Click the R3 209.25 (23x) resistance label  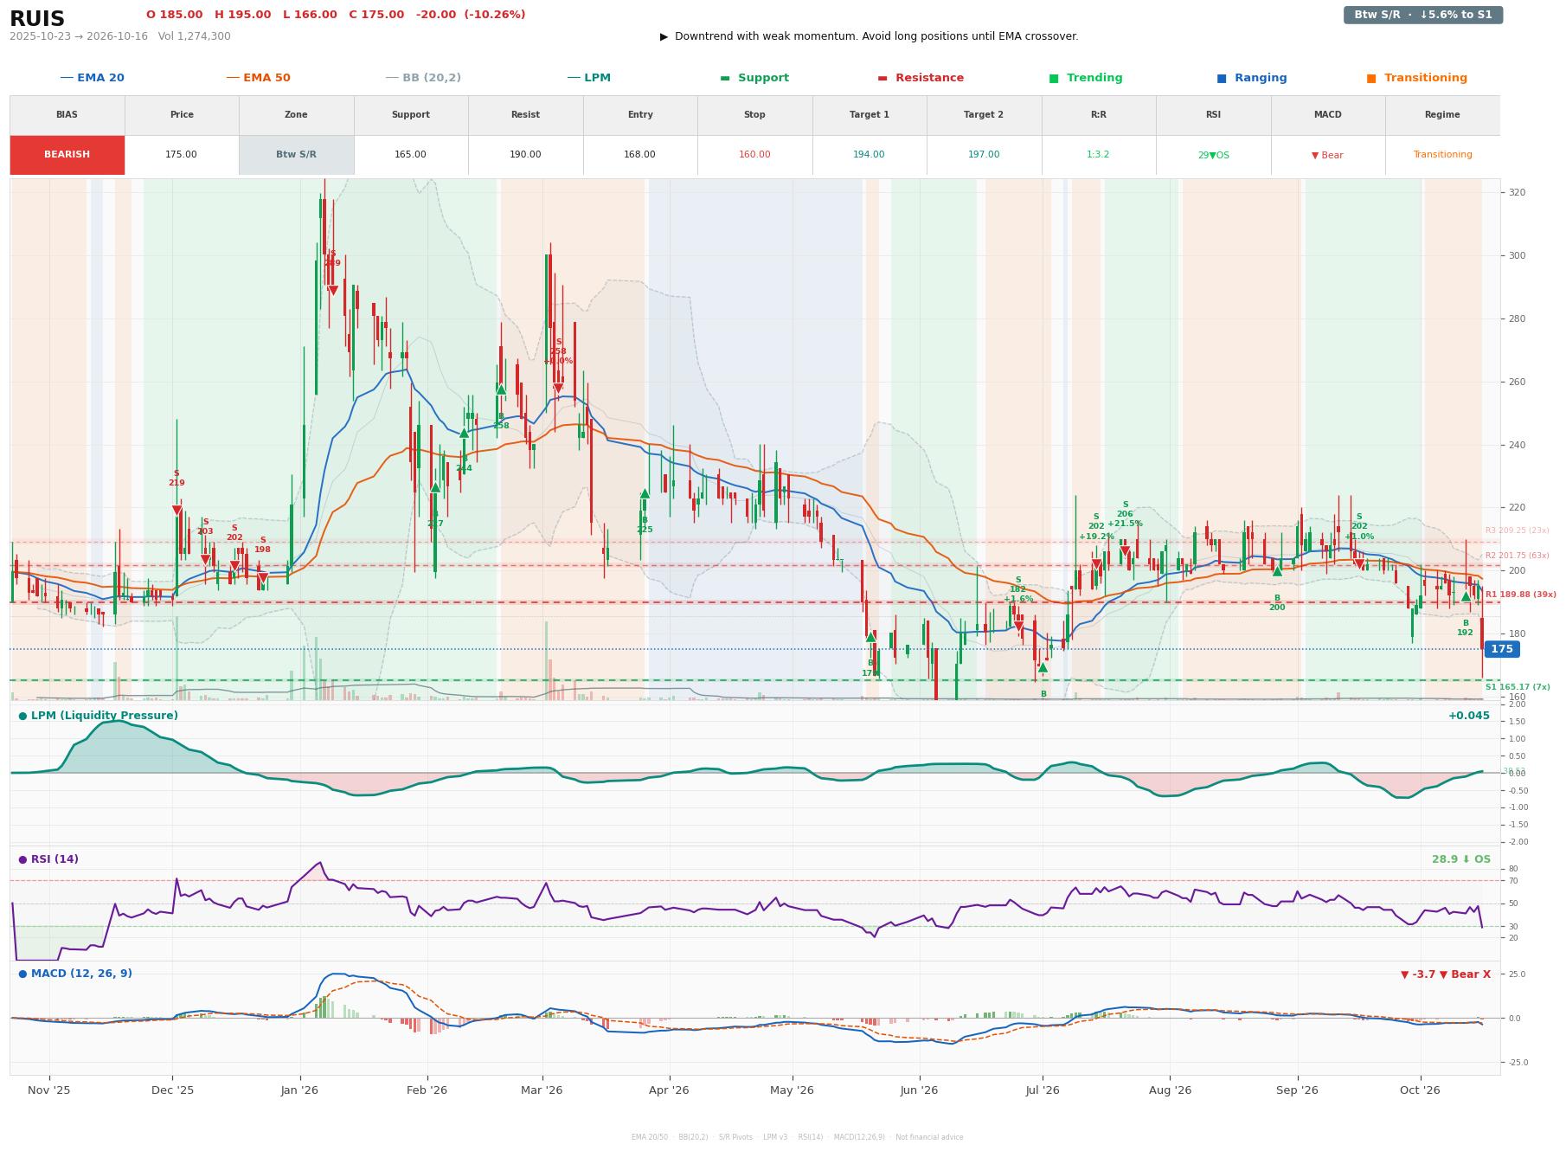click(x=1517, y=530)
